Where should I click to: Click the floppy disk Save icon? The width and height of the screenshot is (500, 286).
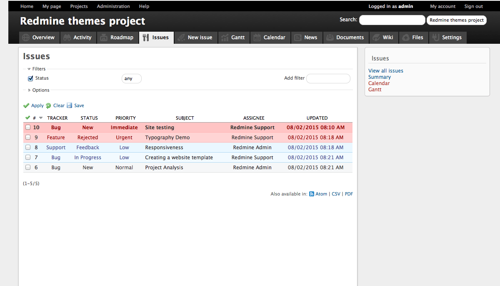[x=70, y=105]
